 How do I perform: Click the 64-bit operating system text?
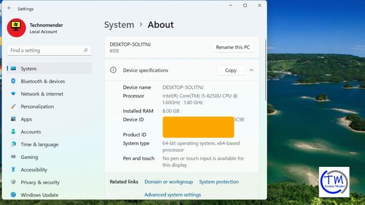point(201,146)
